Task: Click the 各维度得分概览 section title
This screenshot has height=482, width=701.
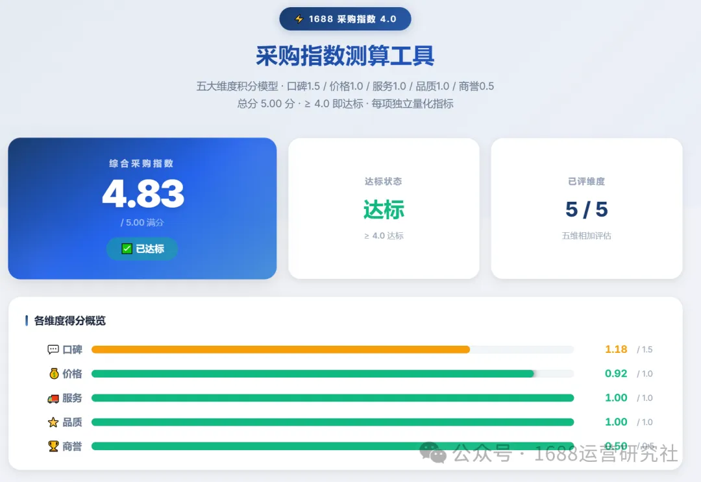Action: (69, 320)
